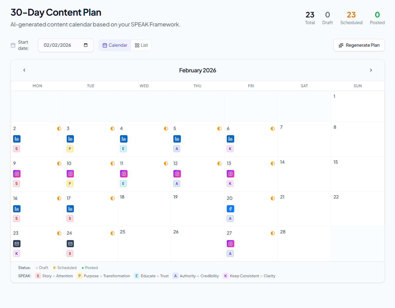Click the Story legend swatch in the footer
This screenshot has width=395, height=308.
click(38, 276)
